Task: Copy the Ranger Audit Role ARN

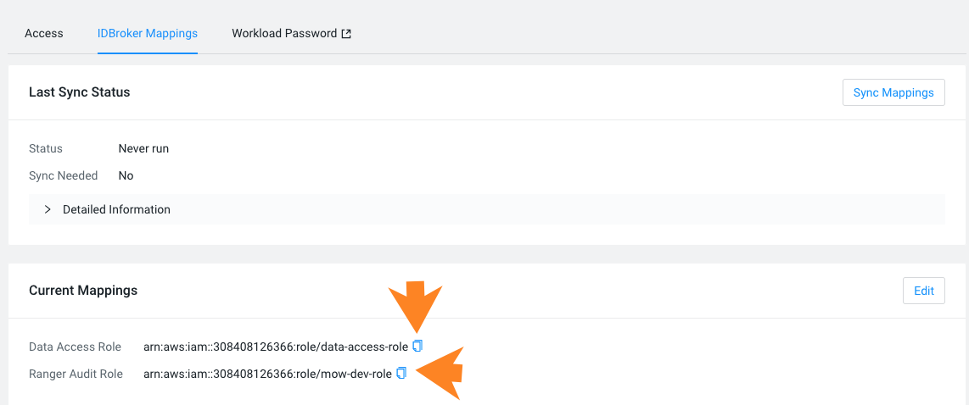Action: 401,373
